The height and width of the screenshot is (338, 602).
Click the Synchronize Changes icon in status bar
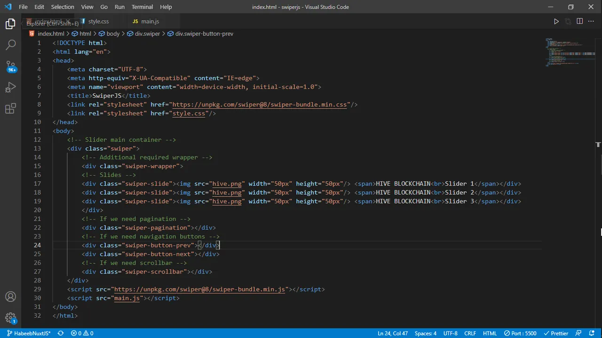(61, 333)
